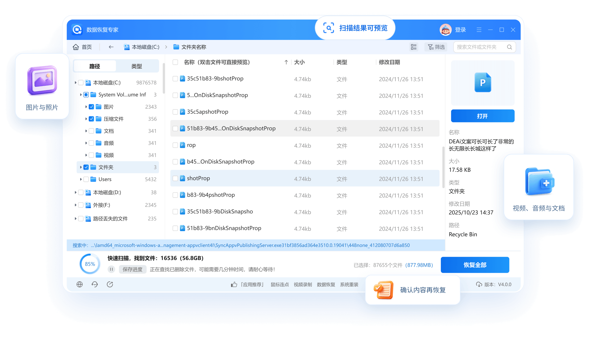Expand the 本地磁盘(C:) tree node

76,82
